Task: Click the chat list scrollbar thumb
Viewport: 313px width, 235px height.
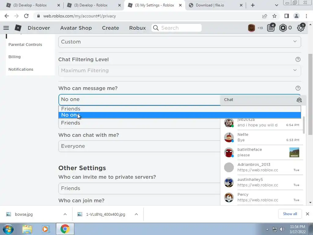Action: click(304, 125)
